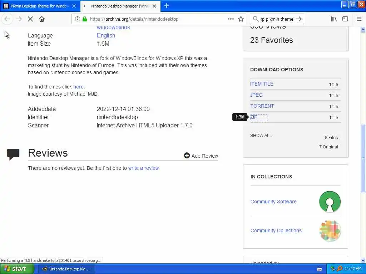Show site information icon
The height and width of the screenshot is (274, 366).
pos(77,19)
